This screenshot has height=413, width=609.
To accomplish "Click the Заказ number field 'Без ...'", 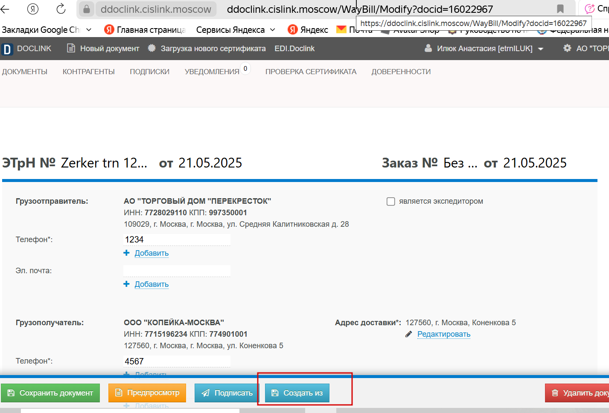I will point(460,163).
